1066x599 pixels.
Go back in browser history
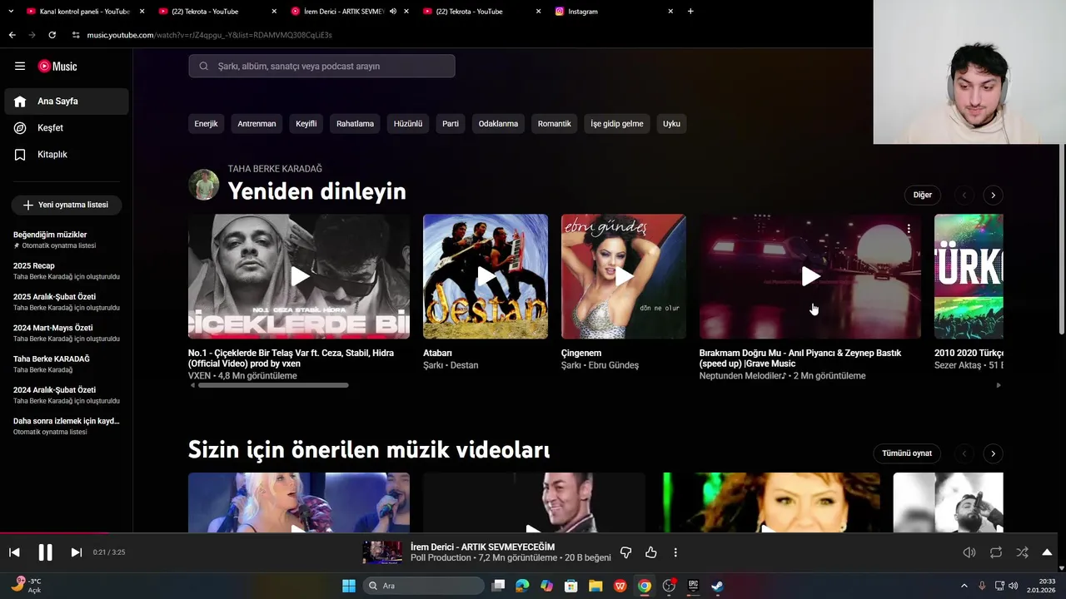12,35
